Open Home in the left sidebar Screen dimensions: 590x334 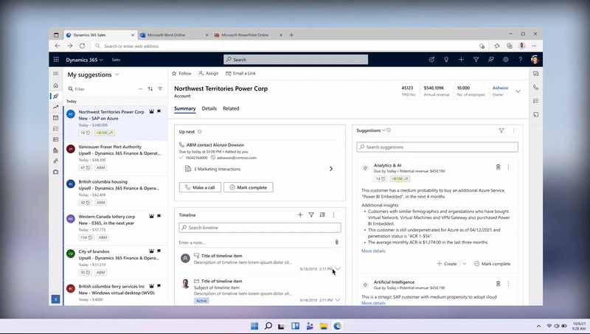pos(56,86)
